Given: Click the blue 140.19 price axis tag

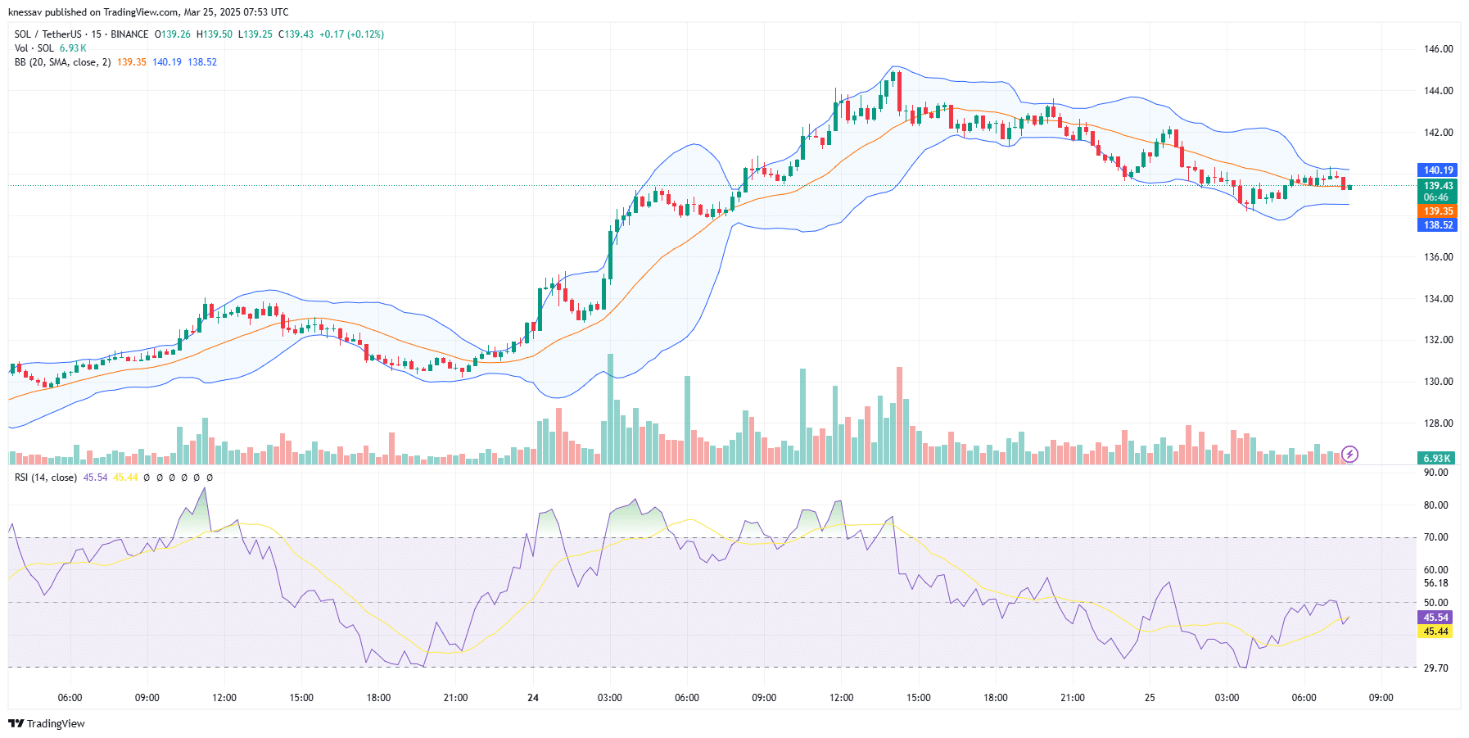Looking at the screenshot, I should (1438, 170).
